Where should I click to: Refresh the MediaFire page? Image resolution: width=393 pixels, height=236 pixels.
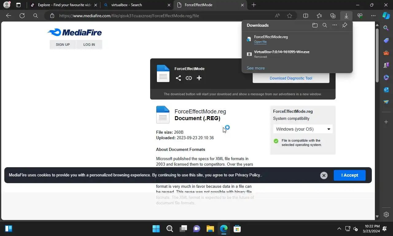pyautogui.click(x=22, y=16)
